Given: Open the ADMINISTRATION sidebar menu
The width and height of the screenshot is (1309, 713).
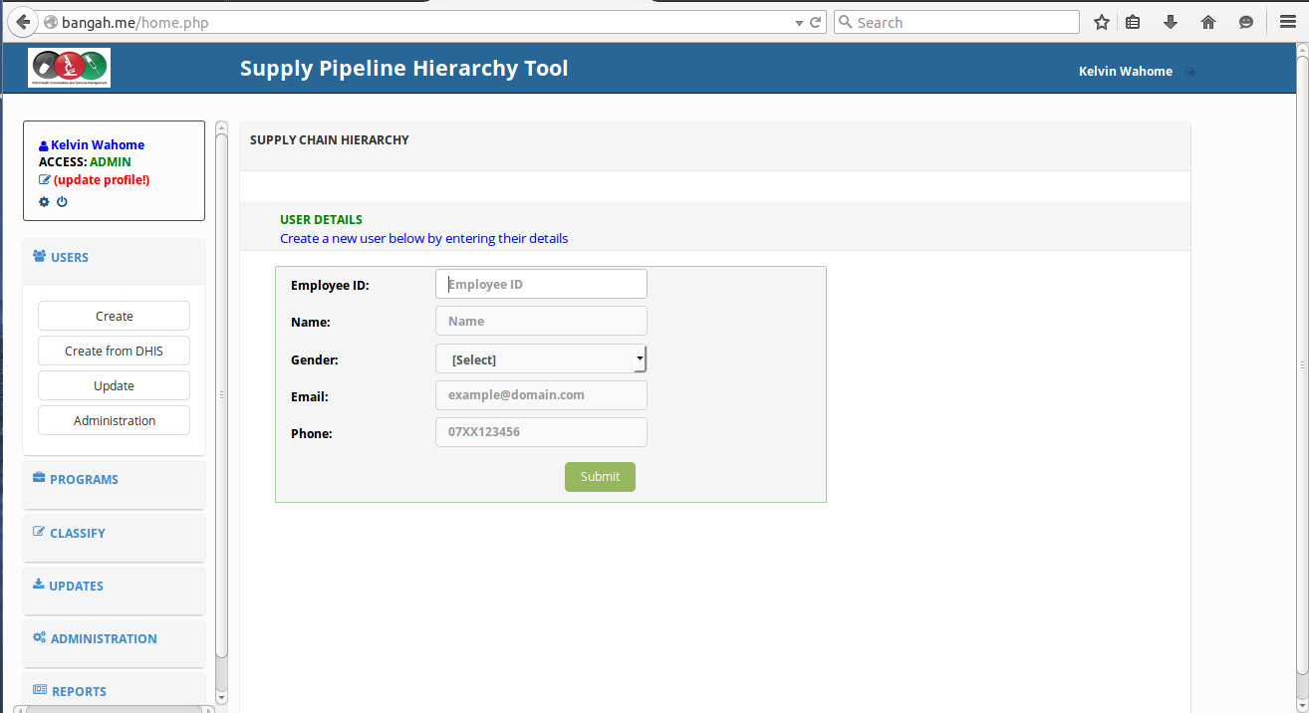Looking at the screenshot, I should coord(95,638).
